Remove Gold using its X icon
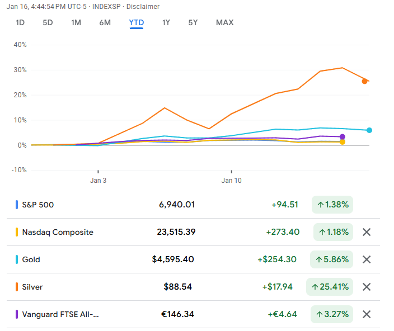This screenshot has height=331, width=394. coord(367,259)
